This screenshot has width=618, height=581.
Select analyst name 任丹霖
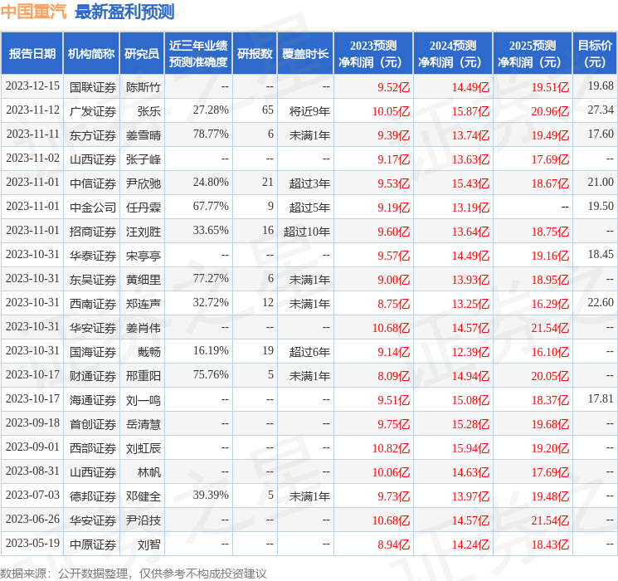pyautogui.click(x=143, y=207)
